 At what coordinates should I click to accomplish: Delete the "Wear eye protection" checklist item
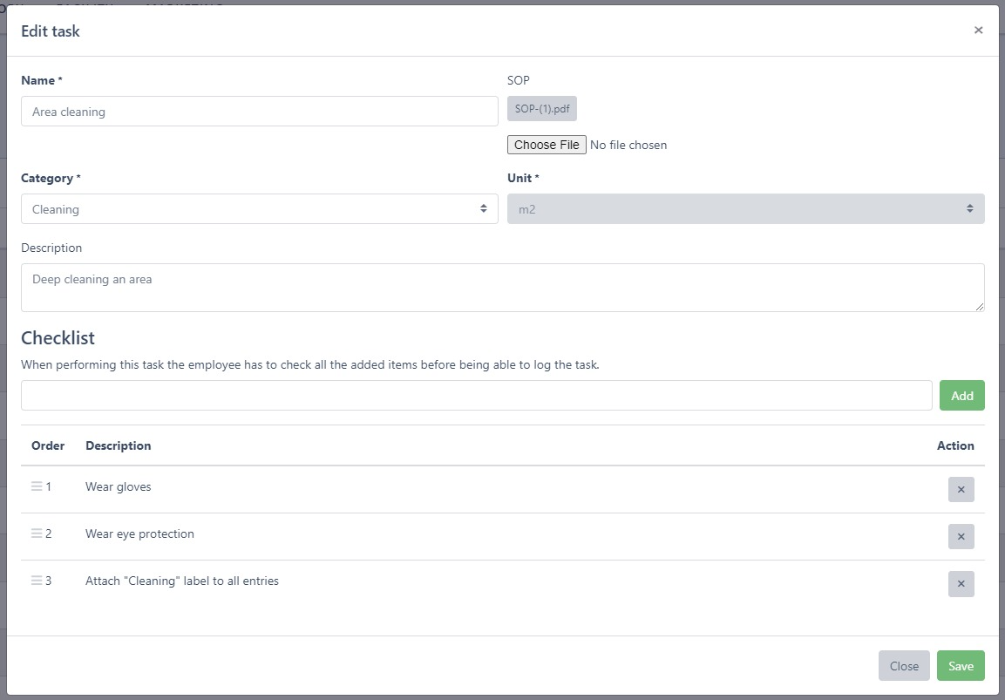pyautogui.click(x=961, y=537)
